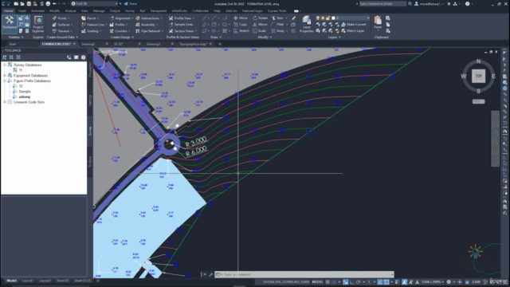Click Sample Lines tool
510x287 pixels.
pos(181,25)
